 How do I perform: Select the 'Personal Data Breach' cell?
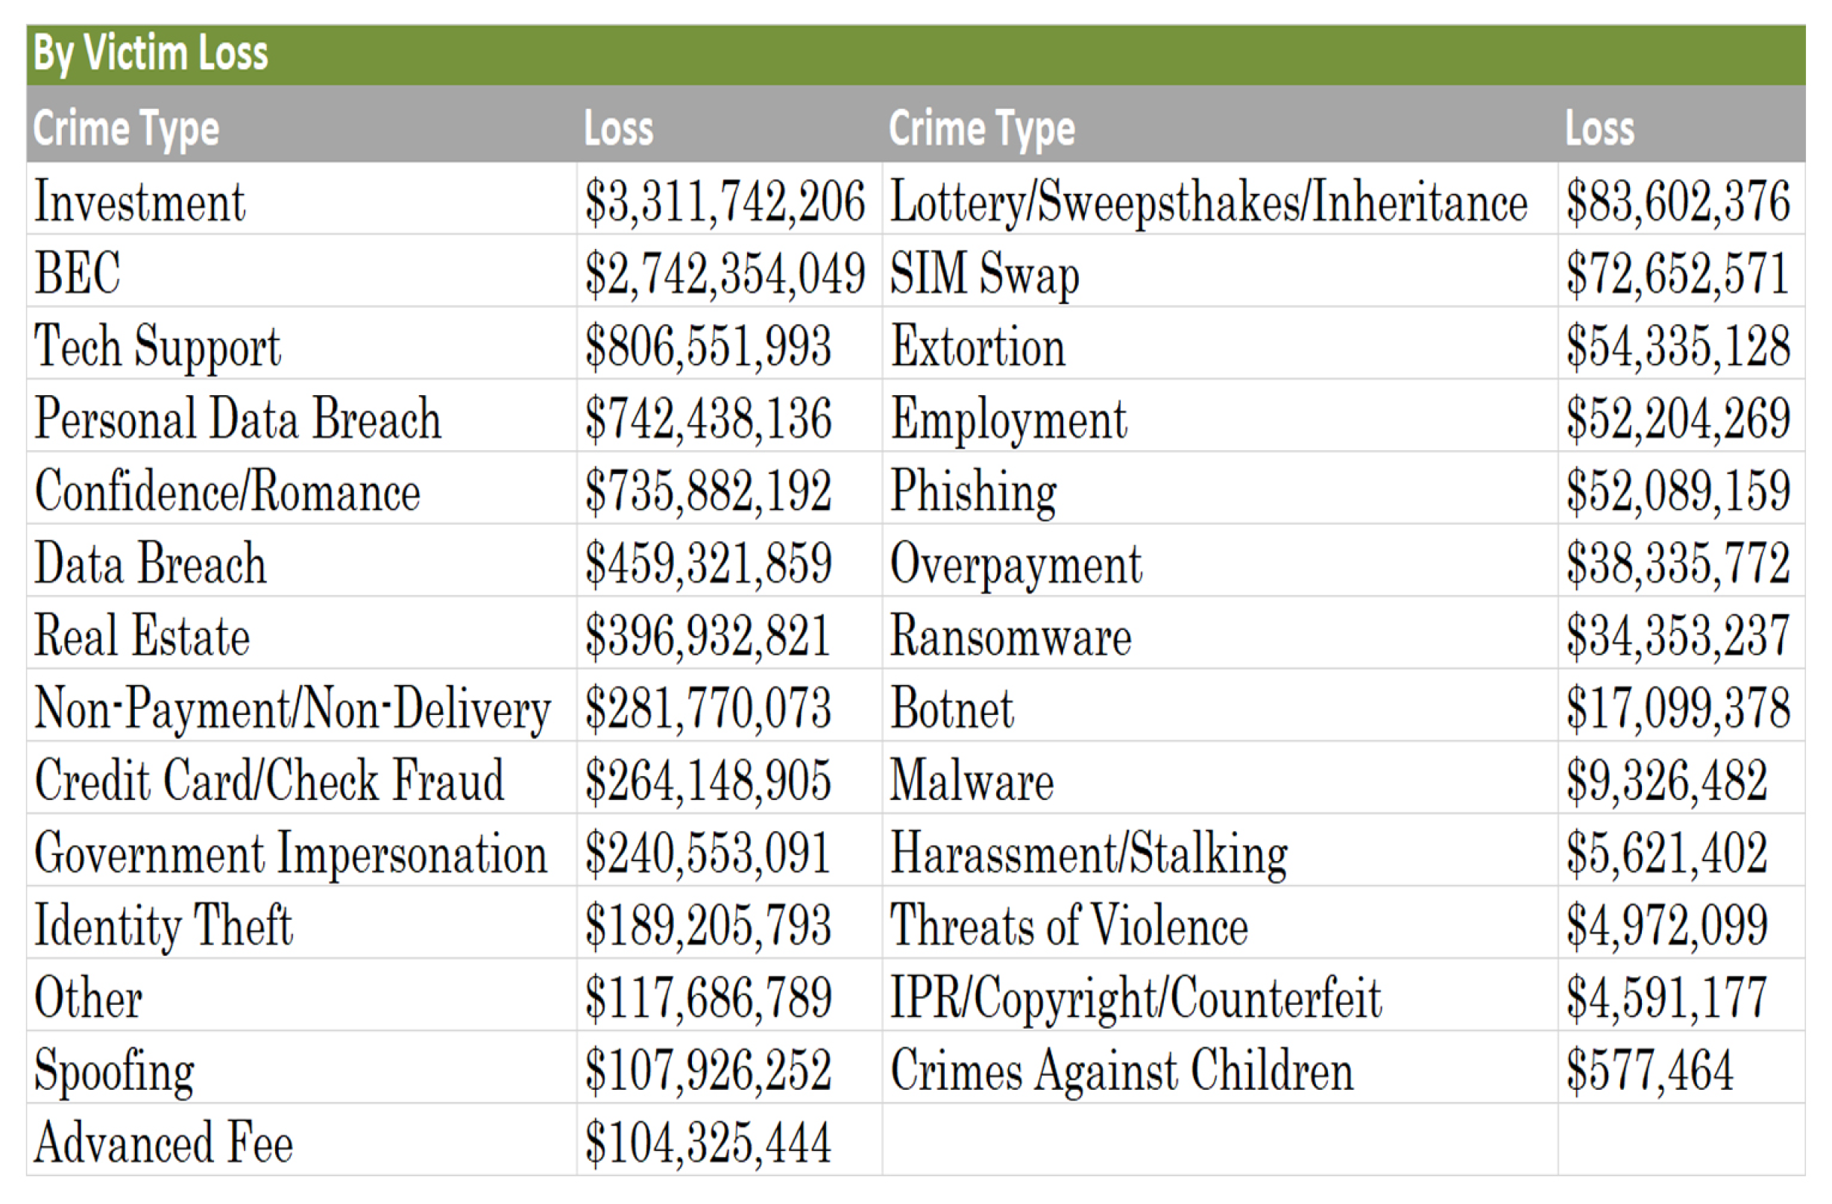(x=238, y=419)
